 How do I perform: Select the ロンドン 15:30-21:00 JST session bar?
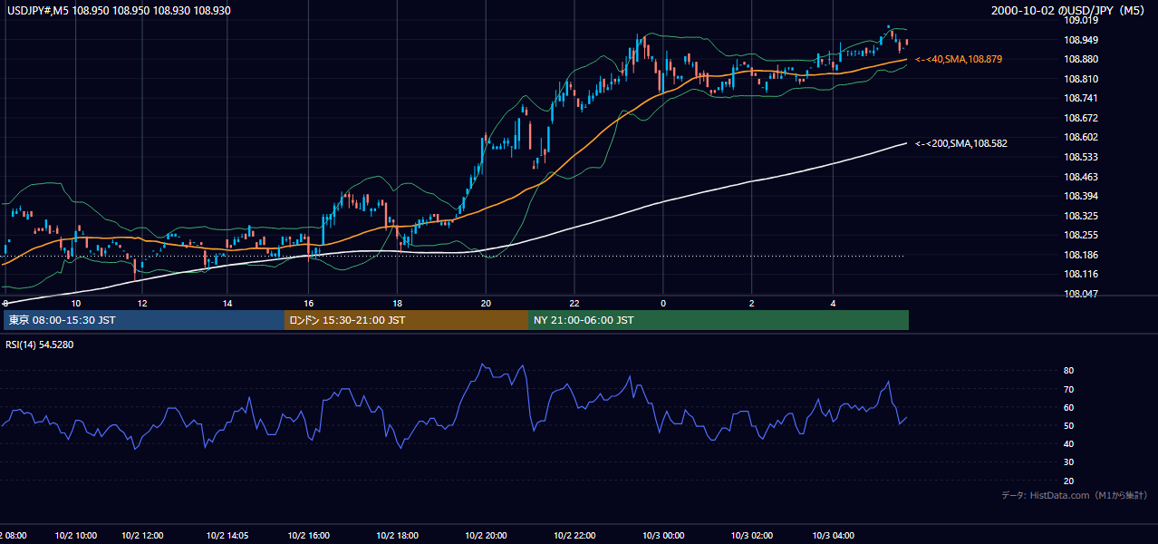(406, 320)
